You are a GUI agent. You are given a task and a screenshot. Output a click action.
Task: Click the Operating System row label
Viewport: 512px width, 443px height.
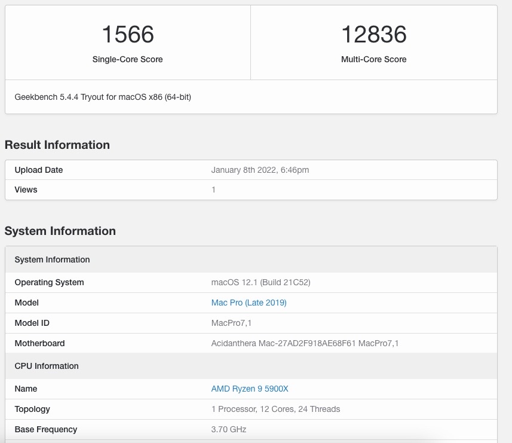tap(49, 282)
